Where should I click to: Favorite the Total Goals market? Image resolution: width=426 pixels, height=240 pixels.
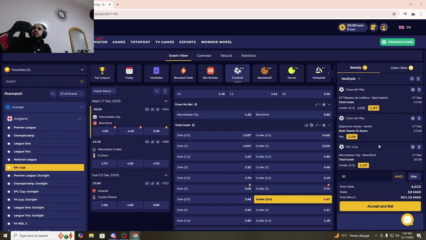324,125
